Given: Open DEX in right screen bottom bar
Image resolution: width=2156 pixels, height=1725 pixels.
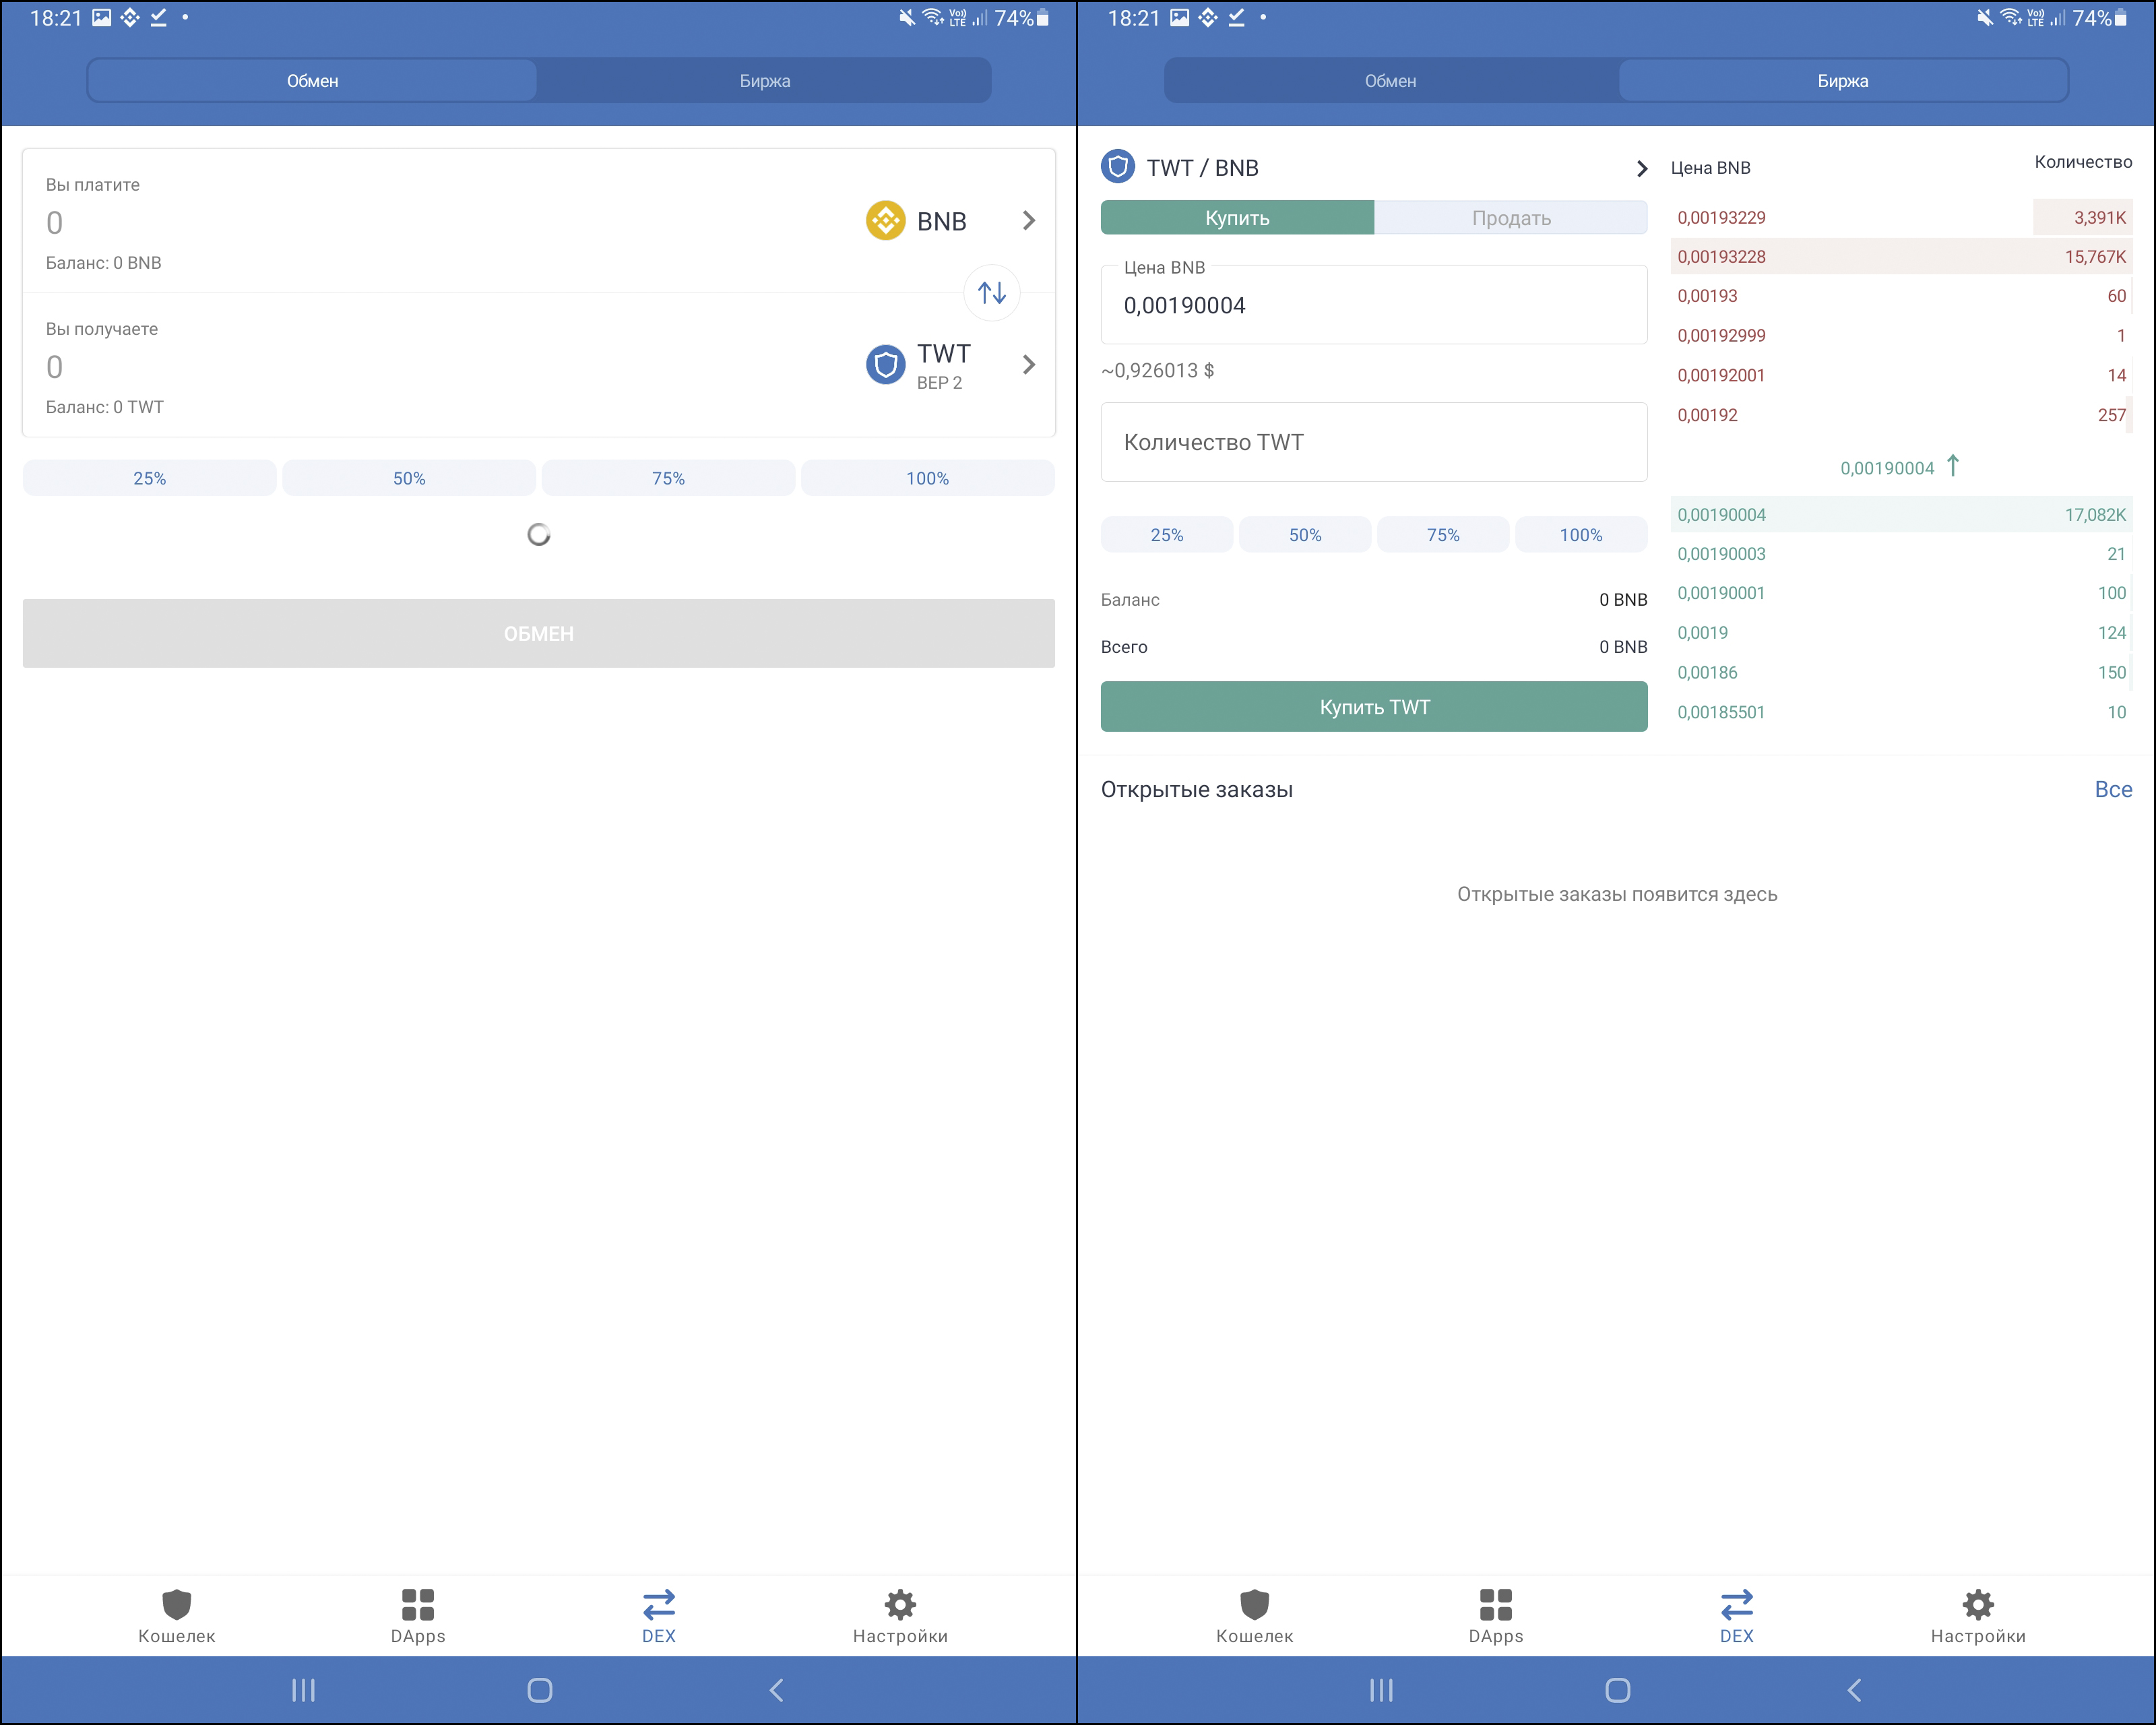Looking at the screenshot, I should (x=1737, y=1616).
